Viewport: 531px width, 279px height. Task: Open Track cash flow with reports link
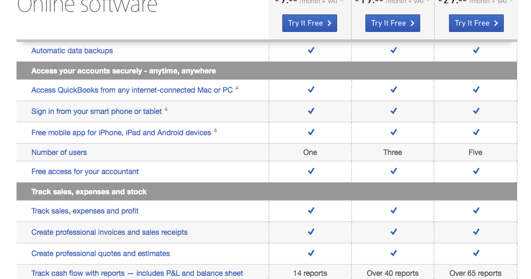[137, 273]
